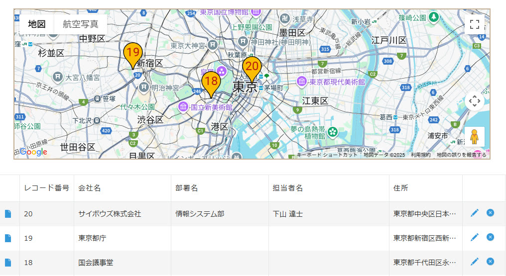
Task: Click 神田神社 shrine marker
Action: pyautogui.click(x=243, y=41)
